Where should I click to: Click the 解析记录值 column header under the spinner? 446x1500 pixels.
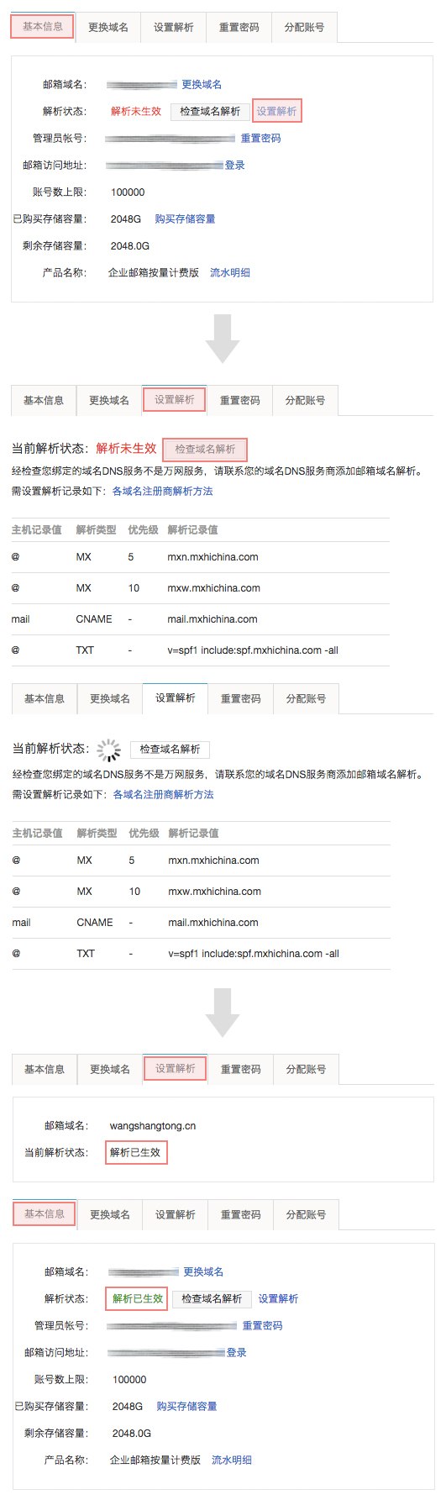click(x=193, y=834)
